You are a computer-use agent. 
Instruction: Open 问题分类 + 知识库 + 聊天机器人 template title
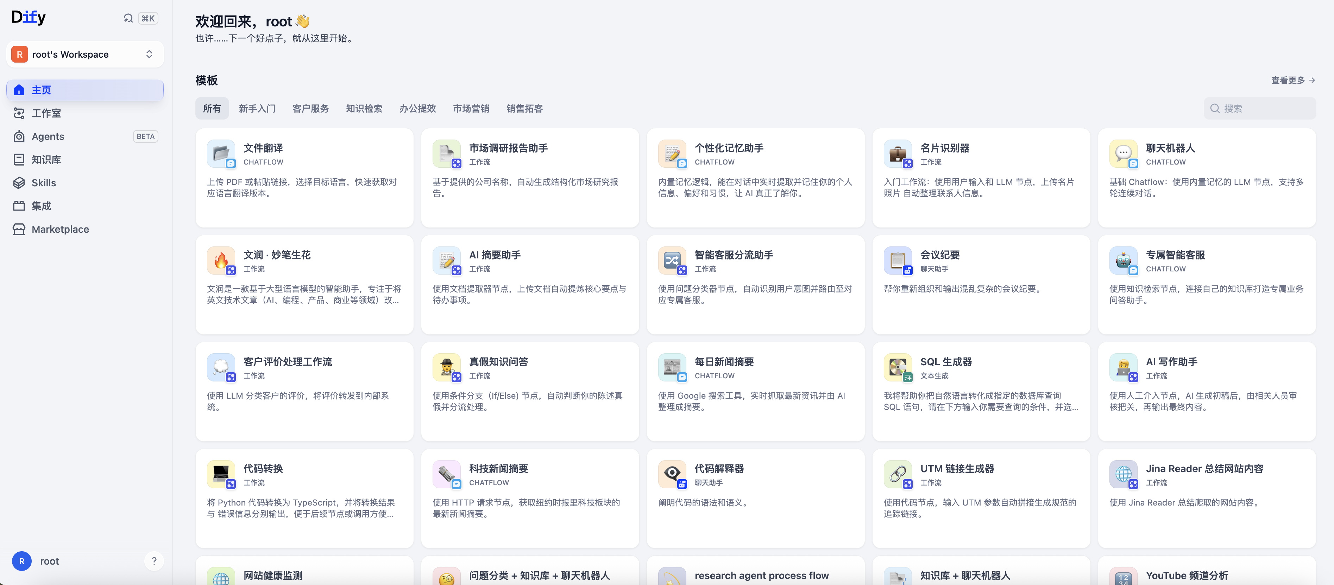click(539, 576)
